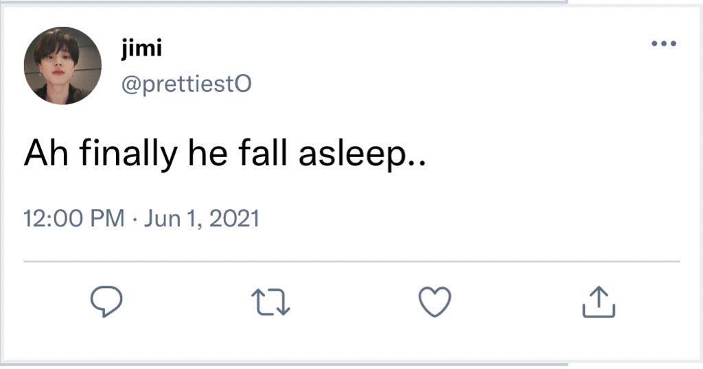Click the tweet text 'Ah finally he fall asleep..'
This screenshot has width=703, height=369.
pos(225,156)
